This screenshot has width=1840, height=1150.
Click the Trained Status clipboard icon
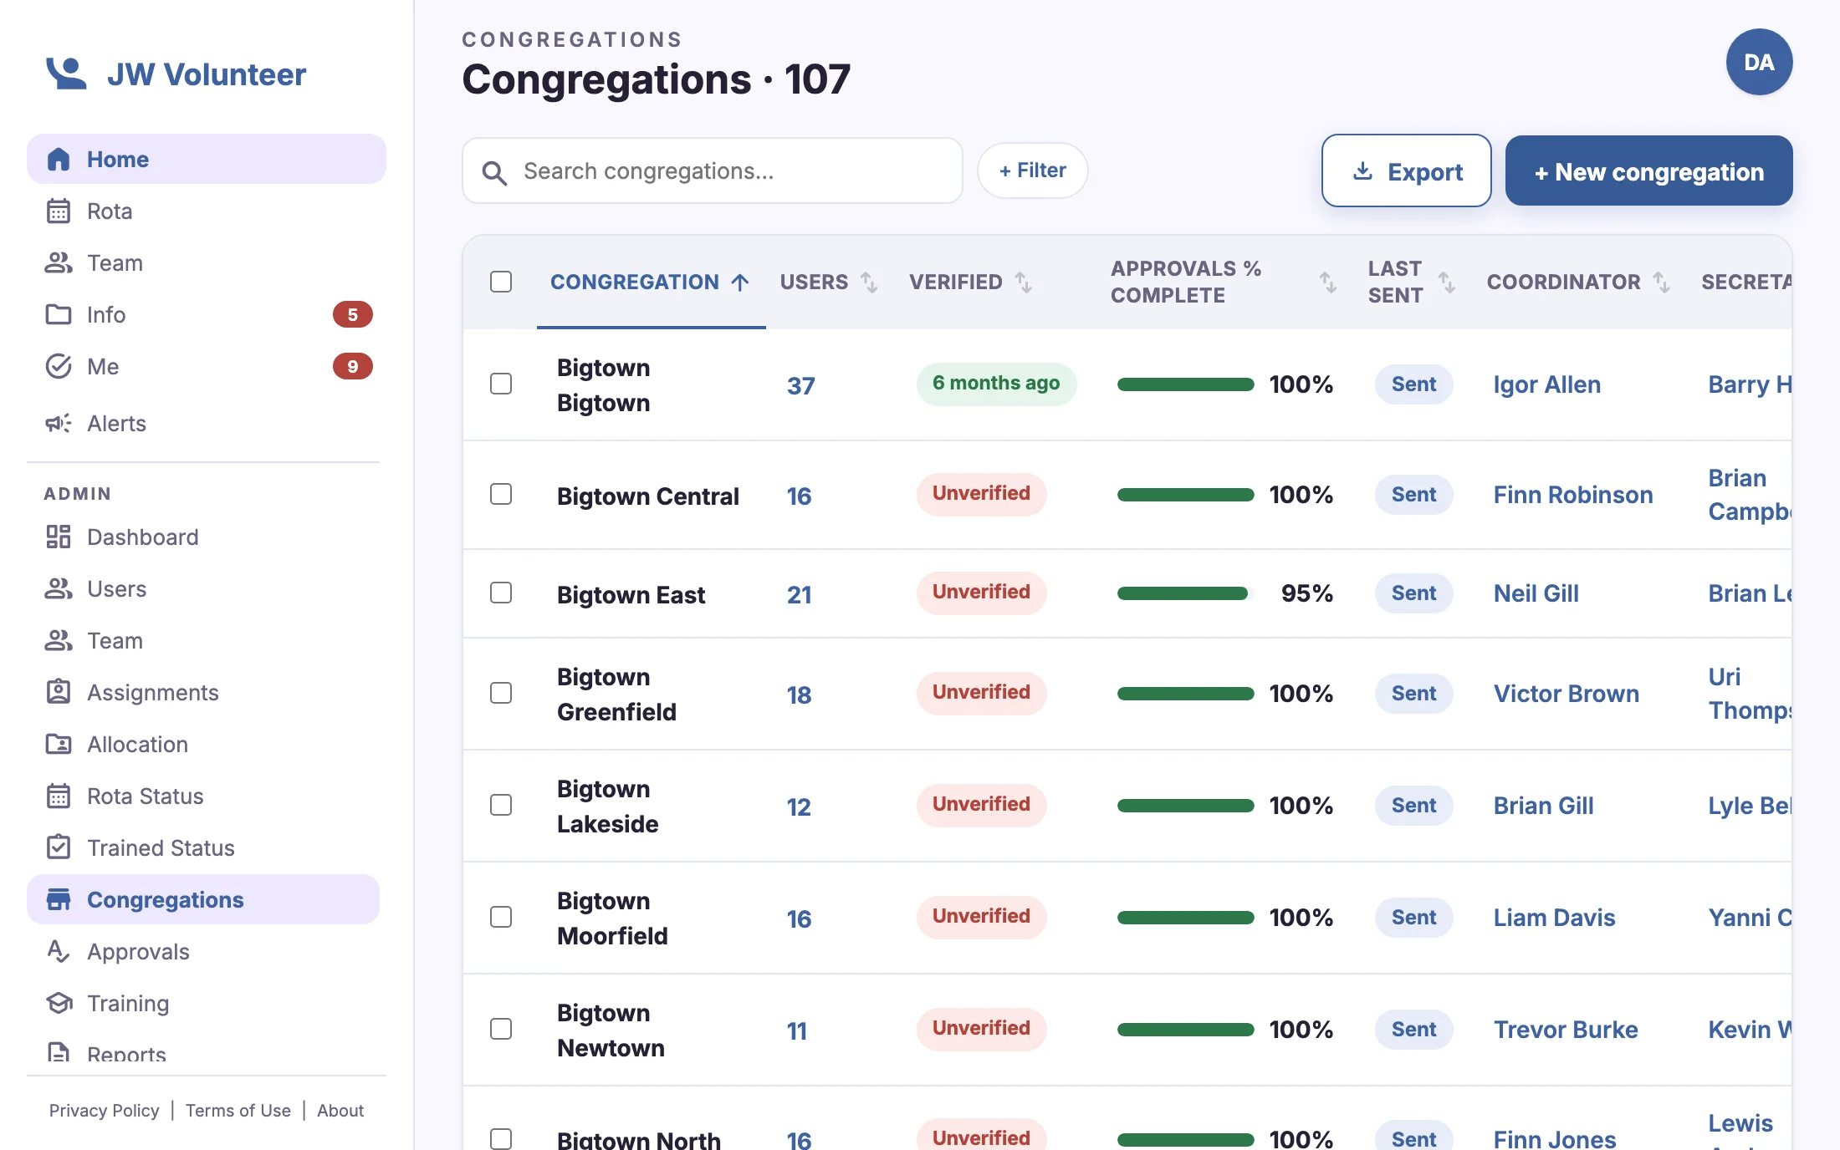click(x=59, y=847)
